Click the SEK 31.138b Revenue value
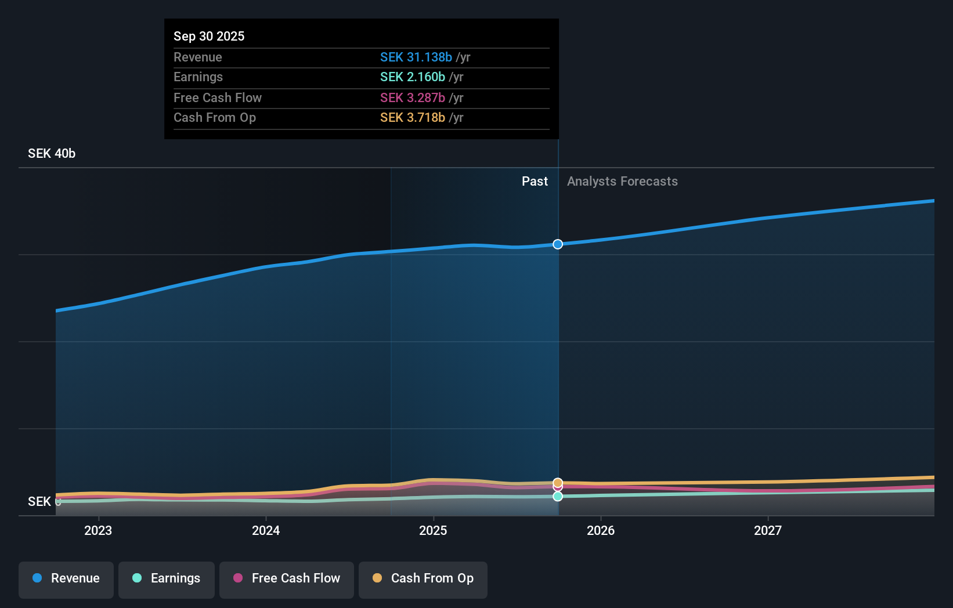Screen dimensions: 953x608 pyautogui.click(x=416, y=57)
